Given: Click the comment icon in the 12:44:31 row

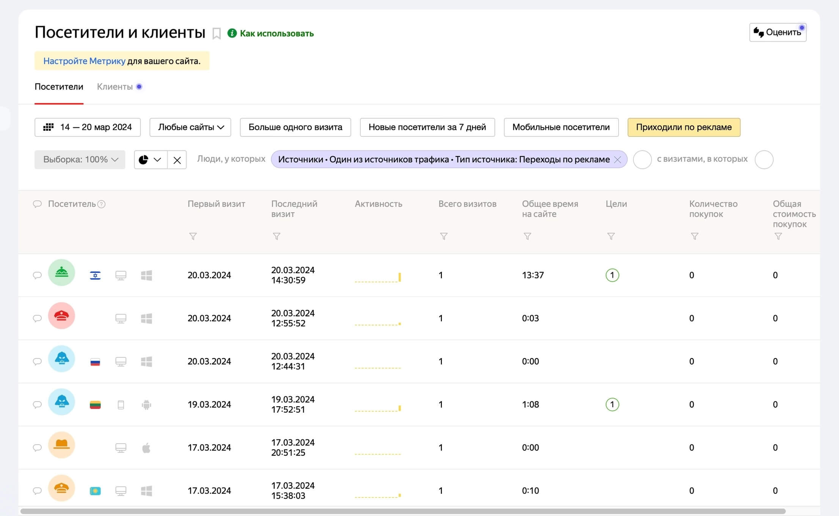Looking at the screenshot, I should tap(37, 362).
